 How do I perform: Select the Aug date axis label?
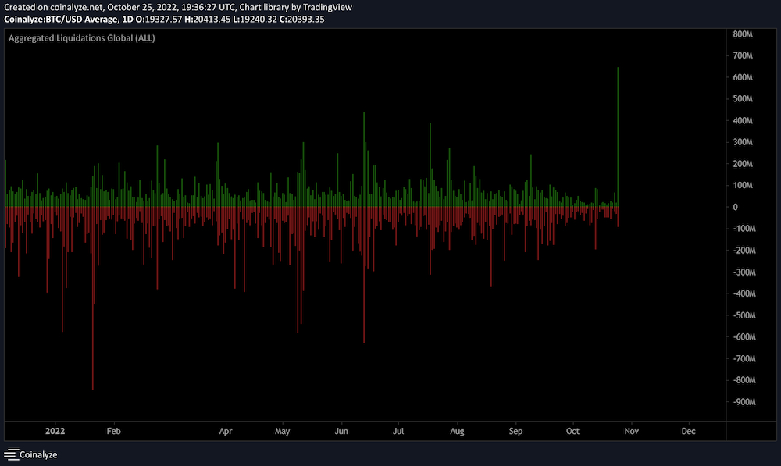(x=457, y=431)
